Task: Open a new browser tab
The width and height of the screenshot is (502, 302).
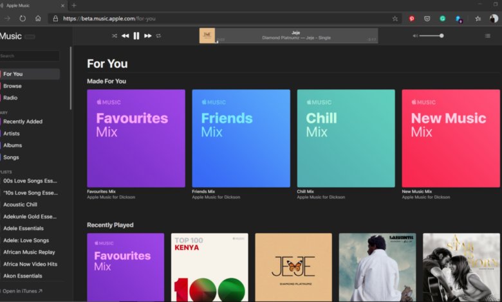Action: [x=74, y=5]
